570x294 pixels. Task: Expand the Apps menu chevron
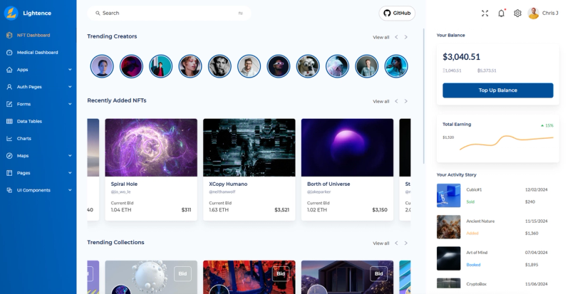[x=70, y=70]
